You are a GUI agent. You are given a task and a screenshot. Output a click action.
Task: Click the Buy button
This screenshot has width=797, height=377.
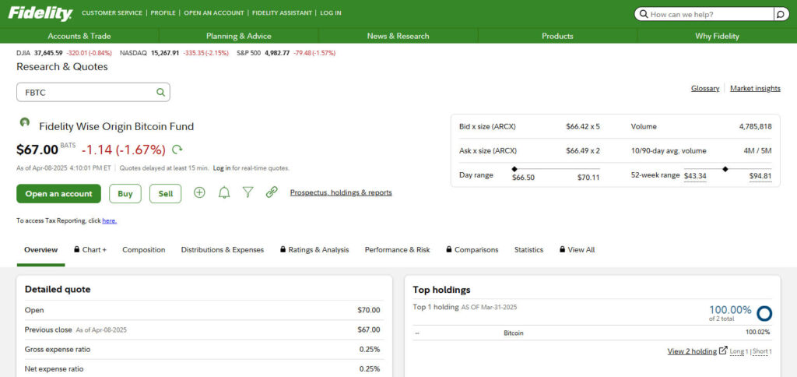point(125,193)
